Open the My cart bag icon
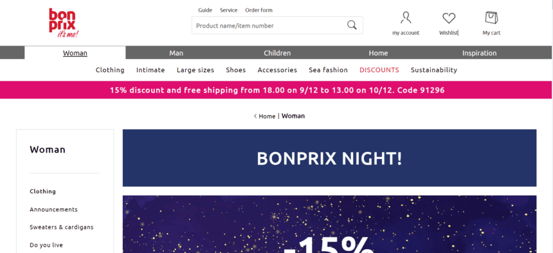 point(491,17)
